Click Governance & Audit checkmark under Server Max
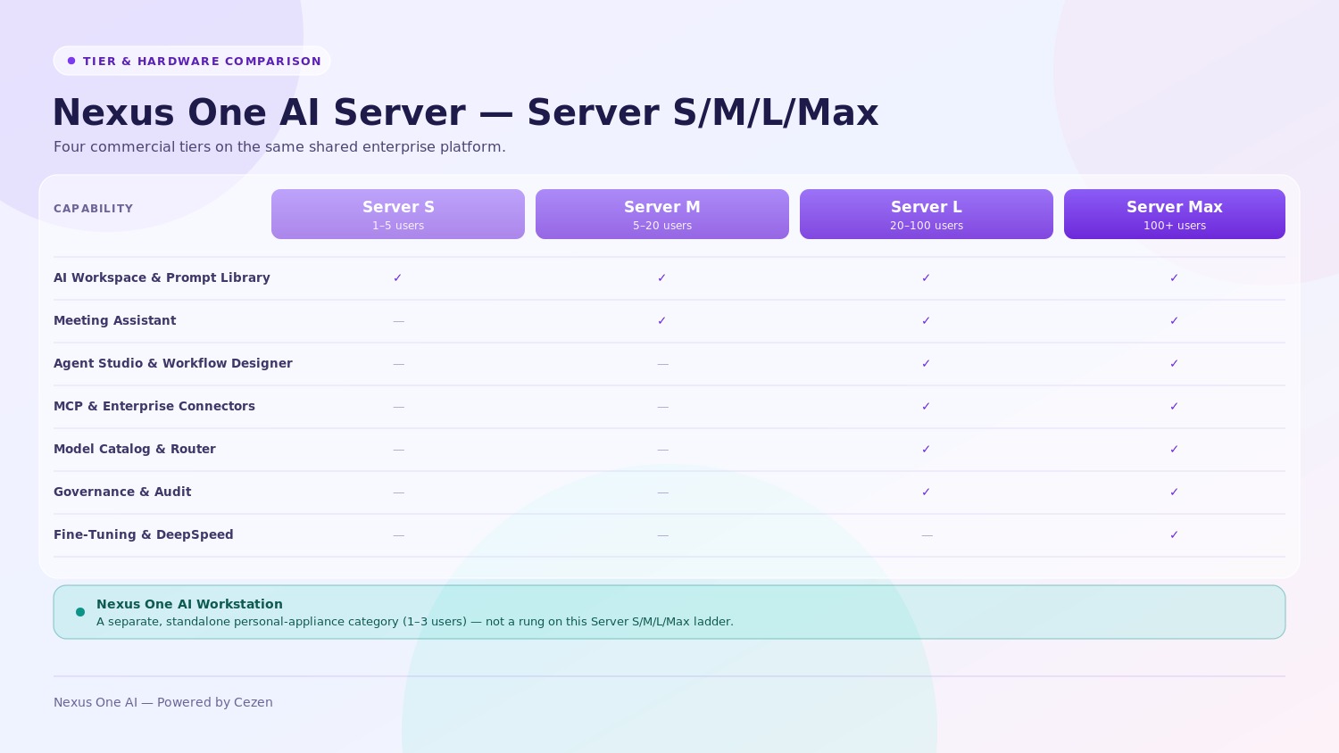The height and width of the screenshot is (753, 1339). [1175, 492]
